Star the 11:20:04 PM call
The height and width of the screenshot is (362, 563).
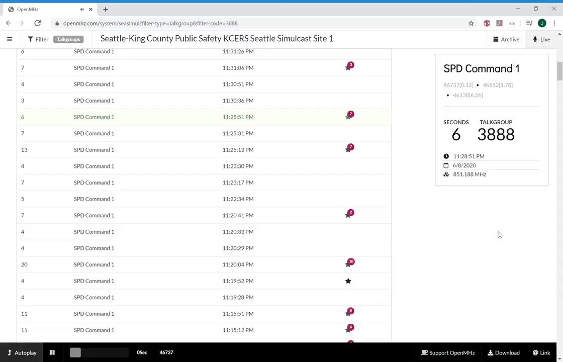[348, 264]
